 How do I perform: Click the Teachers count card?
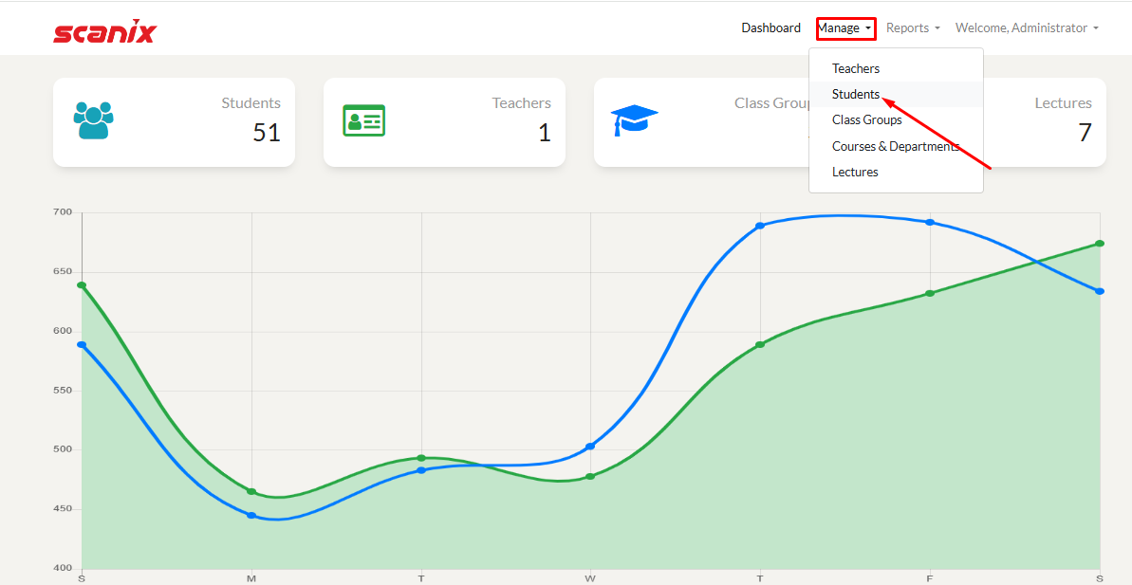tap(444, 122)
